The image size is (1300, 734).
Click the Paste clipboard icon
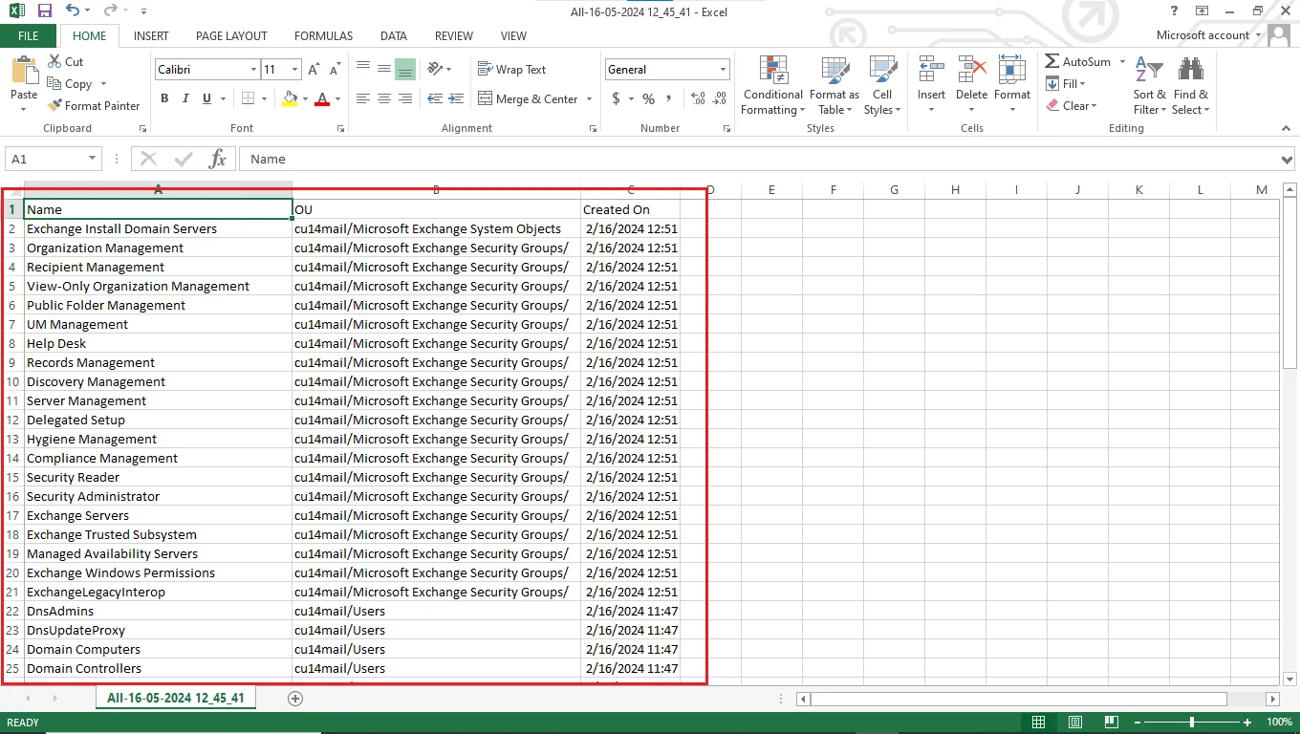[x=24, y=71]
